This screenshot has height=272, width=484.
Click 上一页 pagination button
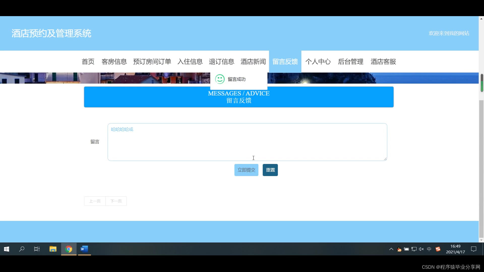click(95, 201)
